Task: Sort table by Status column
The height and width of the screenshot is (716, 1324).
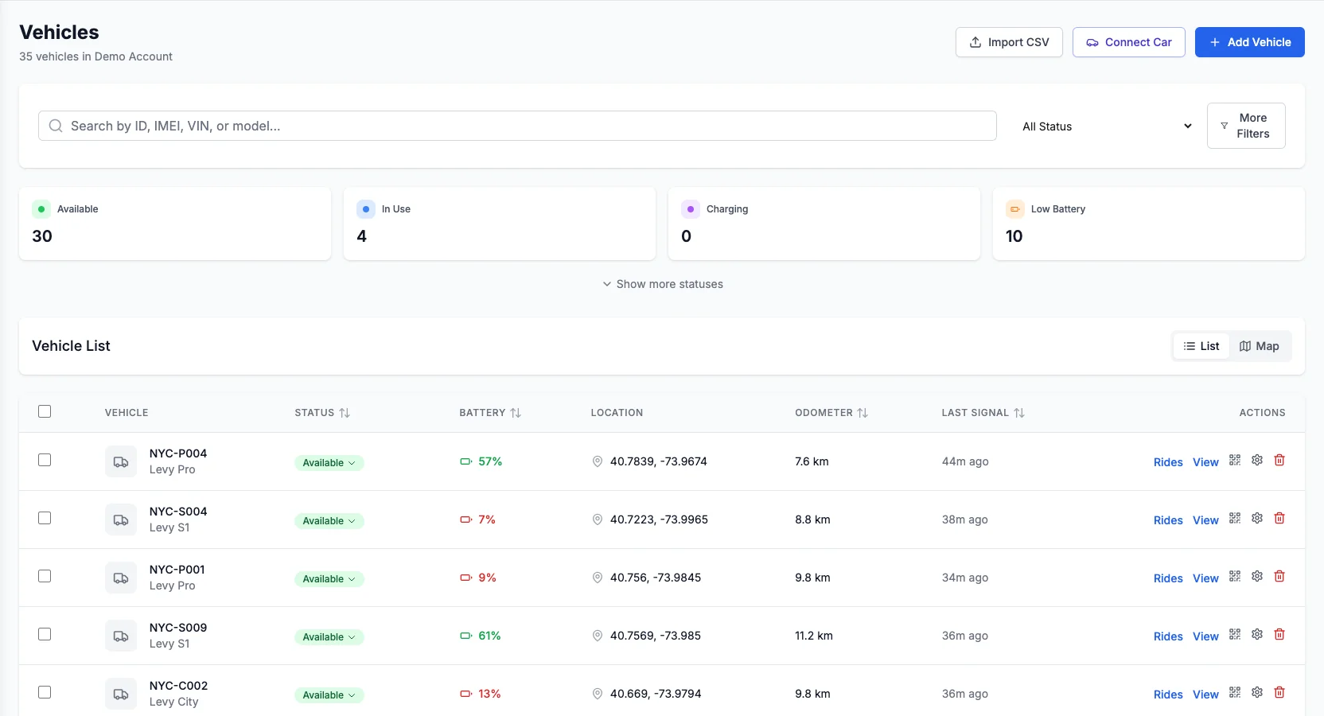Action: pos(322,413)
